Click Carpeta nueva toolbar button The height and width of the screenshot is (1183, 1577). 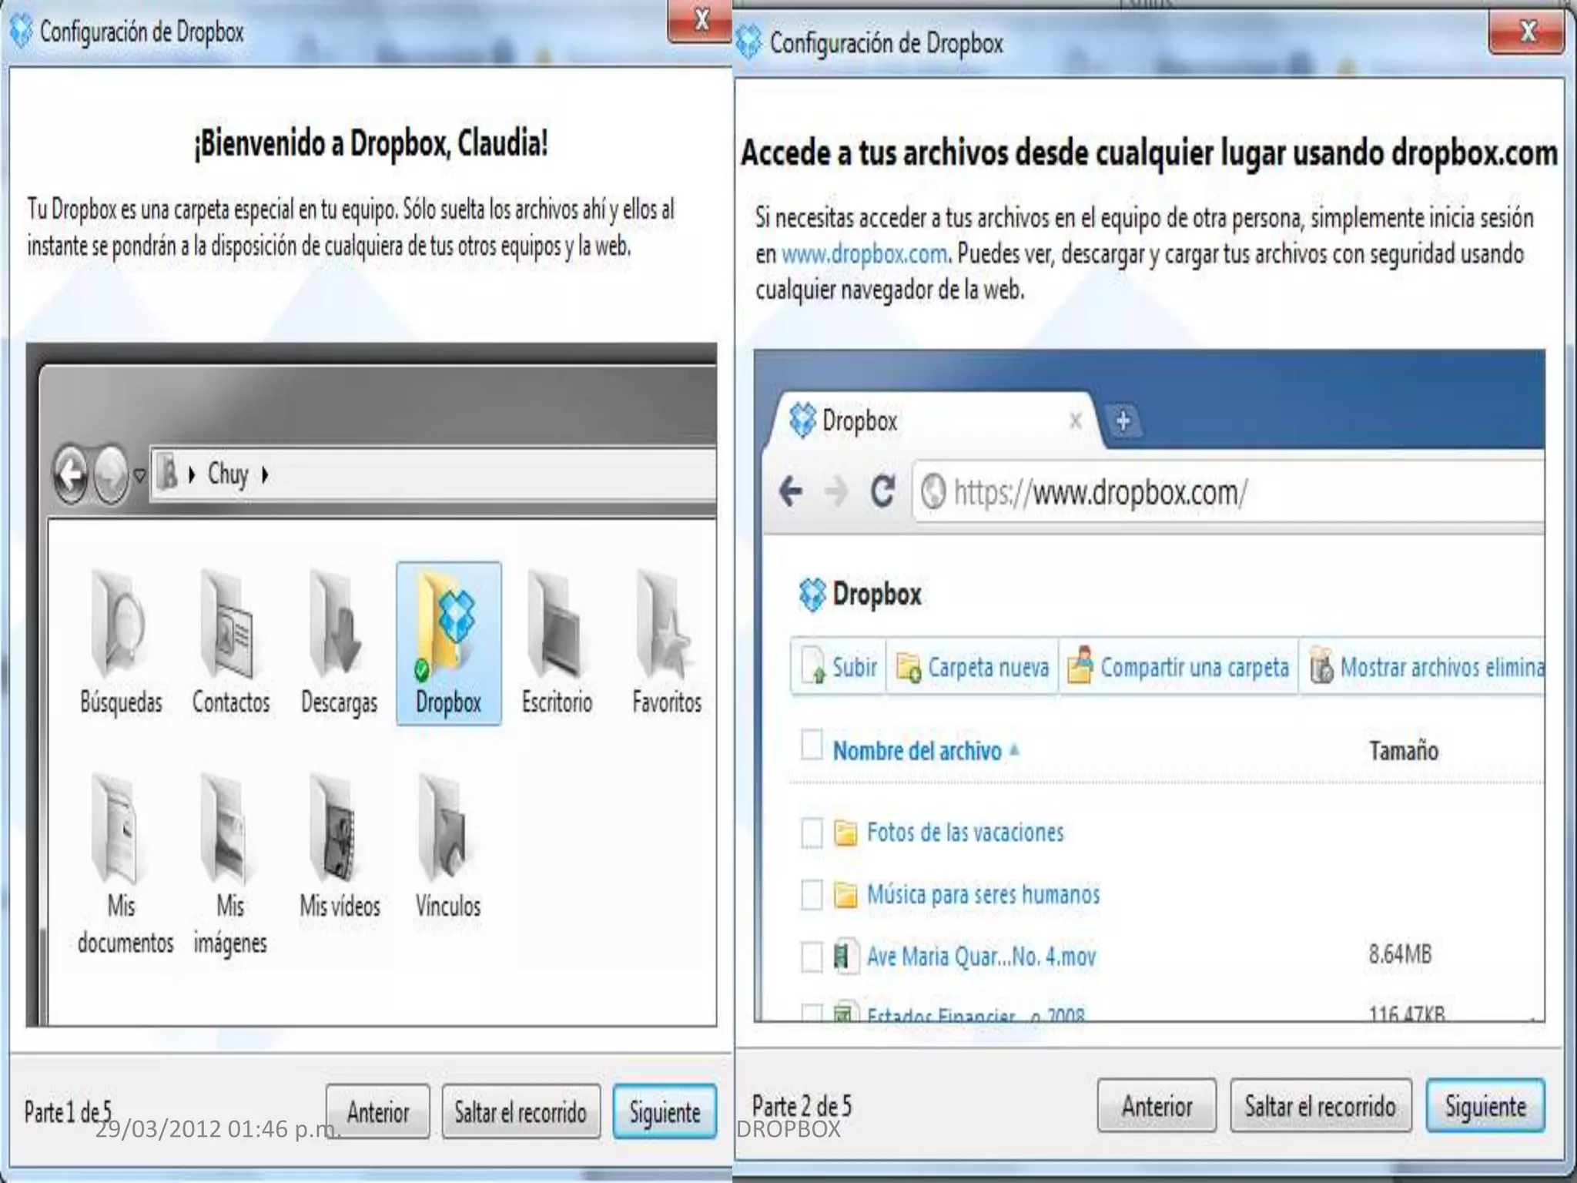coord(973,666)
